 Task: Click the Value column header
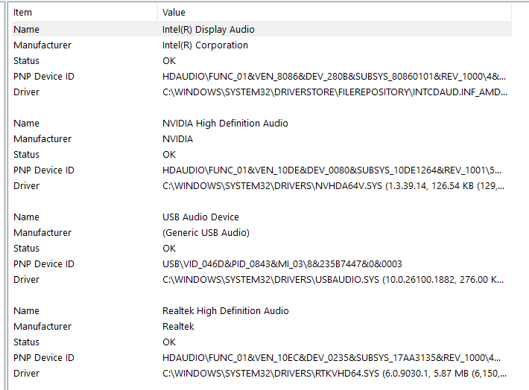coord(335,13)
